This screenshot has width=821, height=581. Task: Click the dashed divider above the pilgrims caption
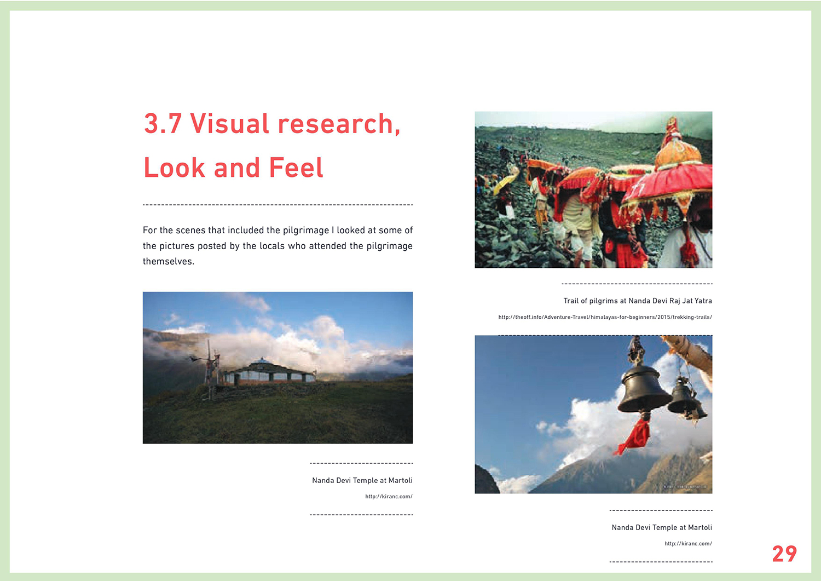[x=637, y=284]
